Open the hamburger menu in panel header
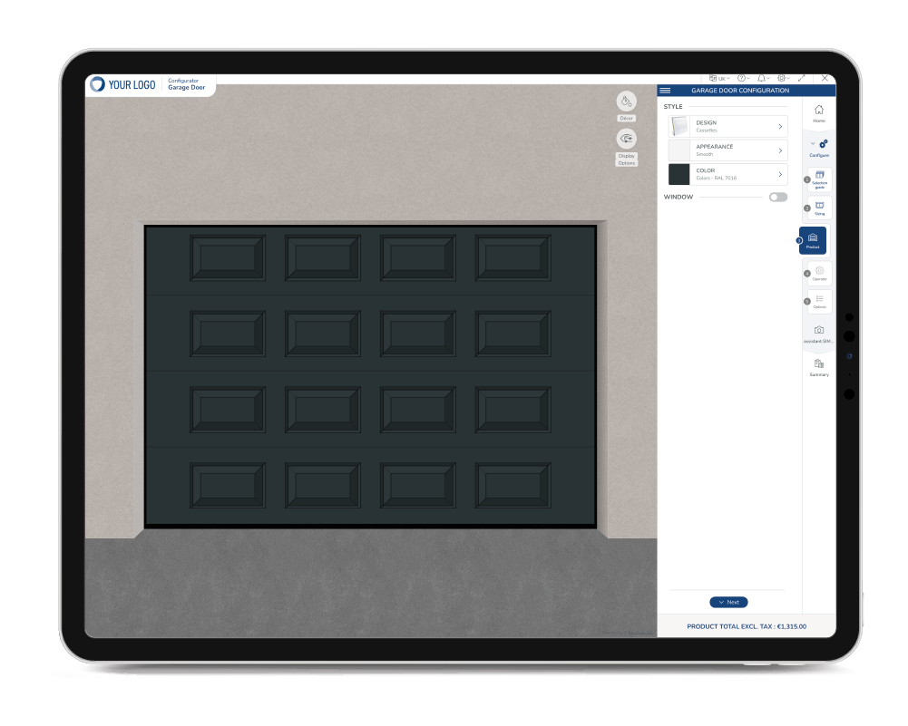 pos(665,91)
